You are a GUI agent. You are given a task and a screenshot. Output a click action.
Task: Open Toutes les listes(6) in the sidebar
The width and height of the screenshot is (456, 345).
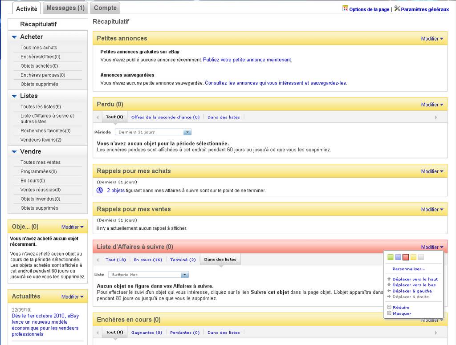41,107
